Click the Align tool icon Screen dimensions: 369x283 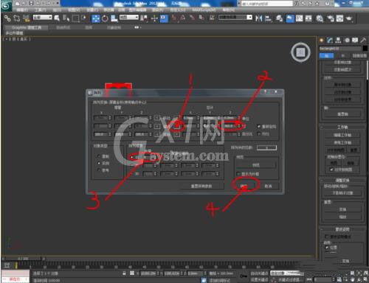(x=269, y=18)
